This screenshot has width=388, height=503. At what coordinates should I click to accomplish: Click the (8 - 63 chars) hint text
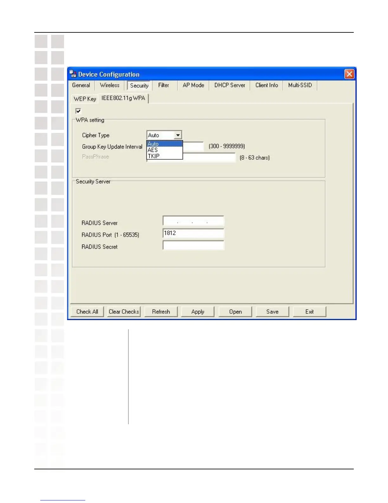point(255,158)
